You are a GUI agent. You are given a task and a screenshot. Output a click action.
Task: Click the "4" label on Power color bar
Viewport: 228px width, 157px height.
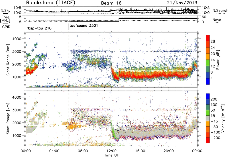[x=212, y=79]
